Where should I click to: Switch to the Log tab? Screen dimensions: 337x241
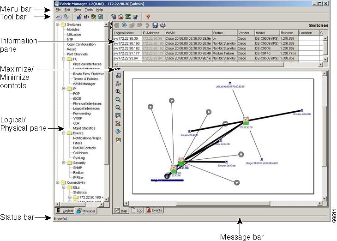click(x=137, y=211)
